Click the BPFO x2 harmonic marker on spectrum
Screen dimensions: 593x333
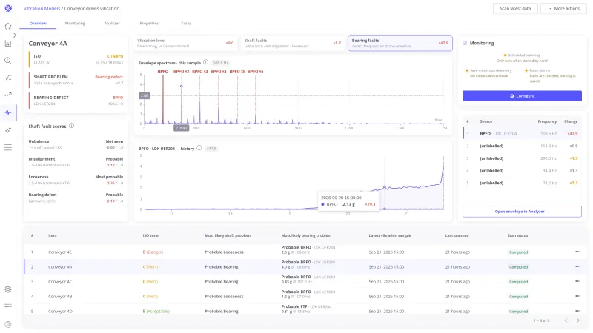point(181,71)
